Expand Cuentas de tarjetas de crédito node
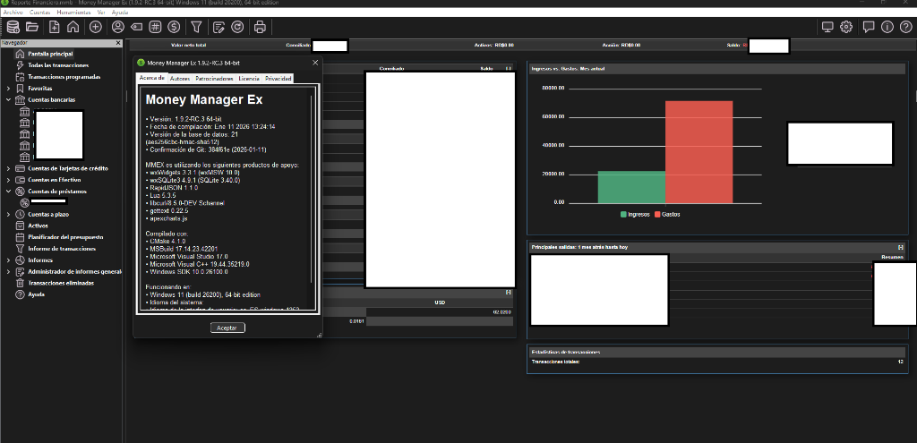The image size is (917, 443). click(8, 168)
